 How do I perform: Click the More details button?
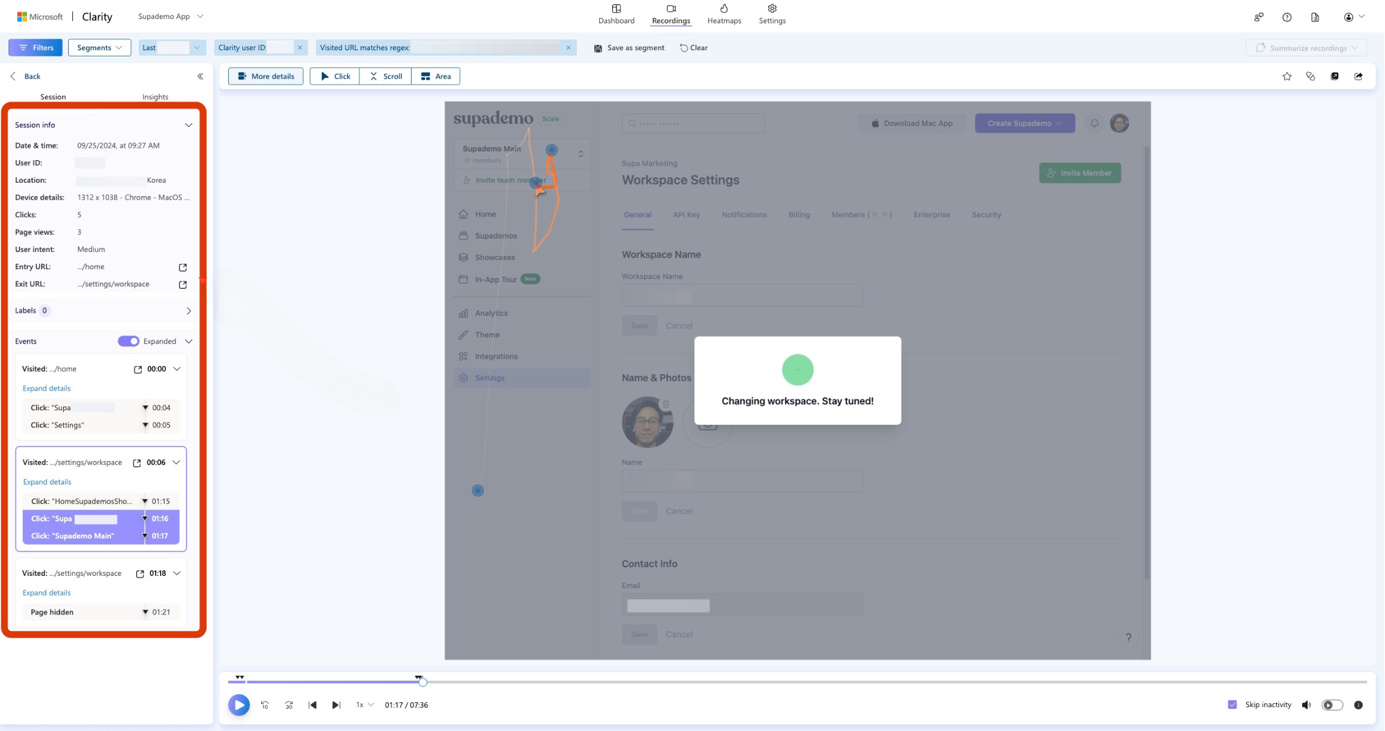[x=266, y=76]
